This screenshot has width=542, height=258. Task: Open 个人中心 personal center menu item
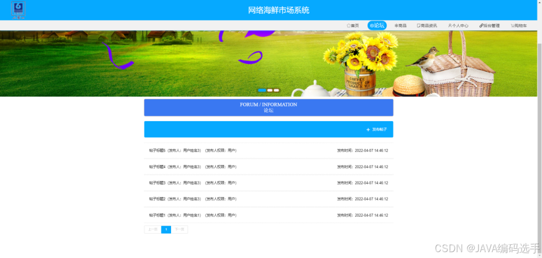pyautogui.click(x=458, y=25)
